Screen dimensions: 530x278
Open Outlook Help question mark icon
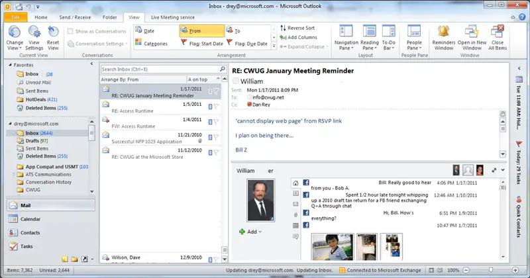pyautogui.click(x=523, y=17)
